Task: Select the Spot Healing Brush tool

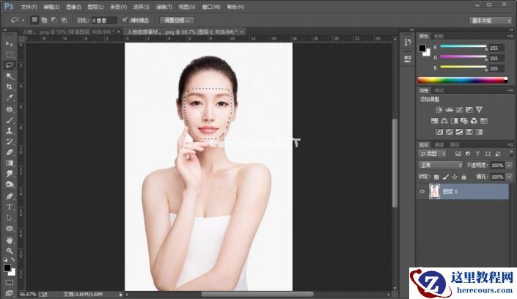Action: pos(10,108)
